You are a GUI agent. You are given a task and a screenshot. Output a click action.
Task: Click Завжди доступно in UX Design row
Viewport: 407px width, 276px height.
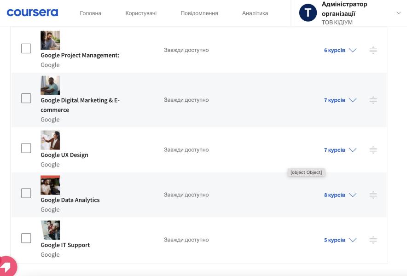[186, 149]
